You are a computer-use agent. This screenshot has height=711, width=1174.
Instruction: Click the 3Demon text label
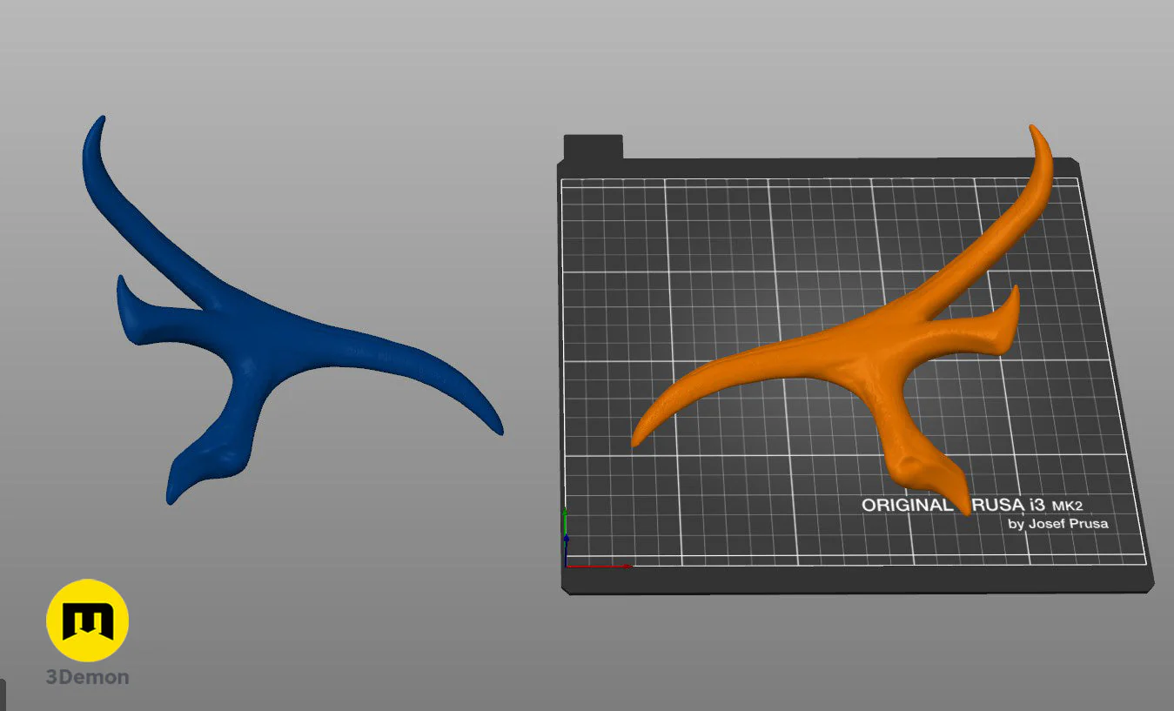[x=87, y=677]
